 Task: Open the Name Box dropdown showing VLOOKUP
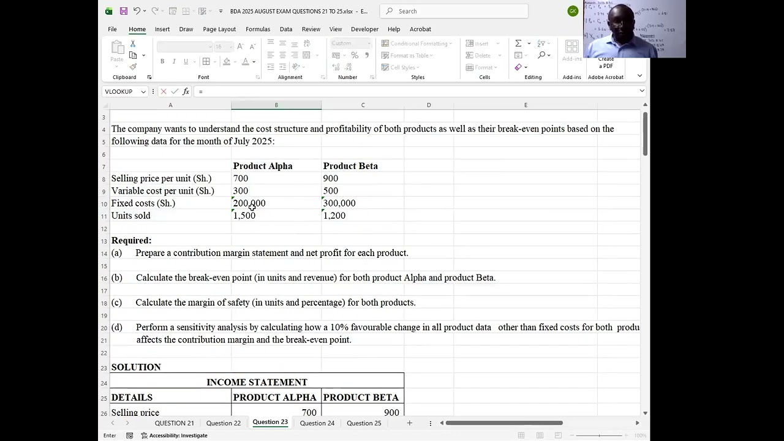pos(143,92)
